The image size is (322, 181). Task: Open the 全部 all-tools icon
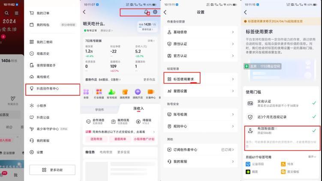tap(86, 94)
